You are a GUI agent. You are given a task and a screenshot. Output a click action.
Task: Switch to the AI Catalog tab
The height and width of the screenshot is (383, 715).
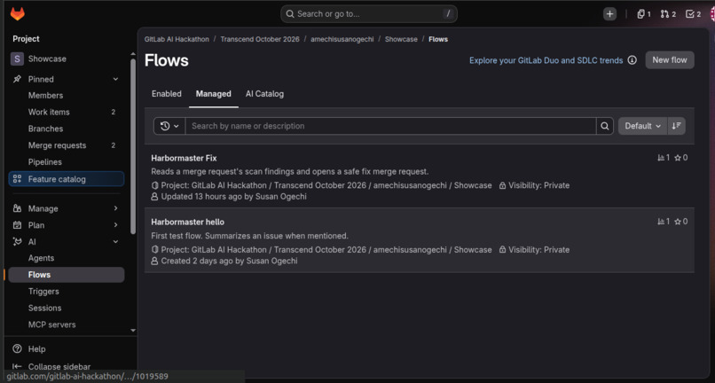[264, 94]
